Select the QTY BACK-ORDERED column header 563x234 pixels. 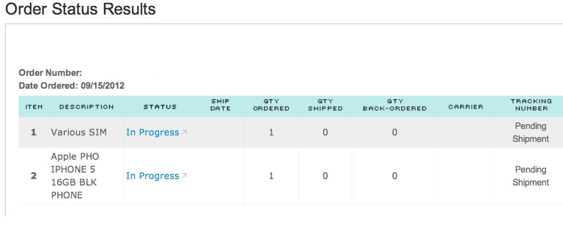pos(395,105)
